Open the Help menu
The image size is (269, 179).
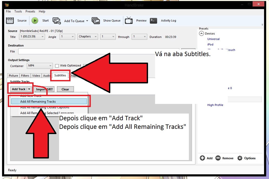[42, 11]
